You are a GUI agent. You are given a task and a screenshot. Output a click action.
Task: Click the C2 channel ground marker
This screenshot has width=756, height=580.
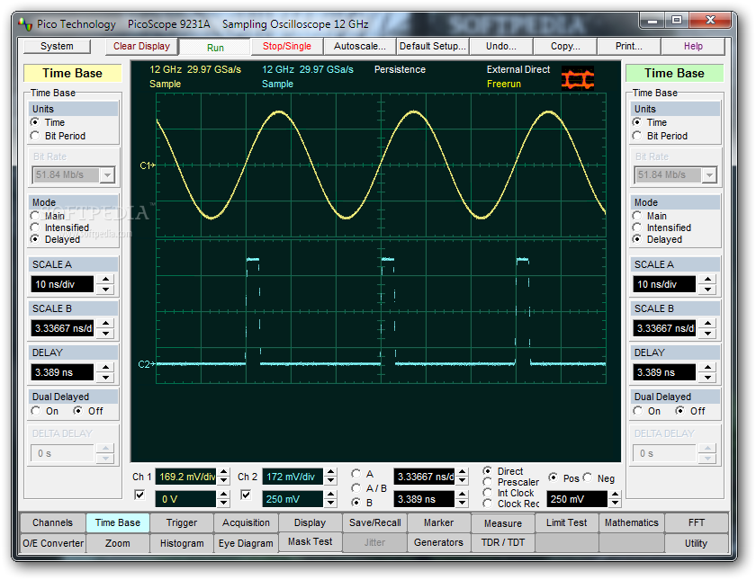click(x=147, y=364)
